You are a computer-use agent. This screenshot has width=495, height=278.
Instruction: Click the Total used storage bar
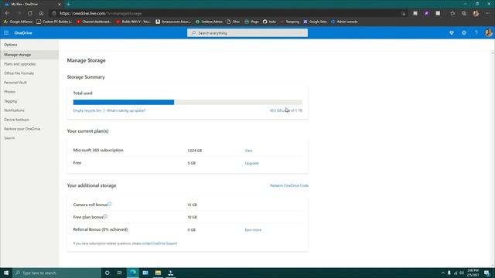coord(187,102)
